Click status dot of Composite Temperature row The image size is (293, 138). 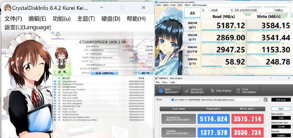55,84
